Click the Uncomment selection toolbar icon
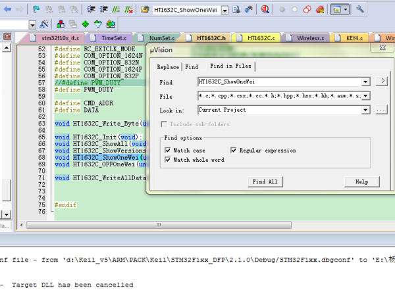 tap(128, 10)
